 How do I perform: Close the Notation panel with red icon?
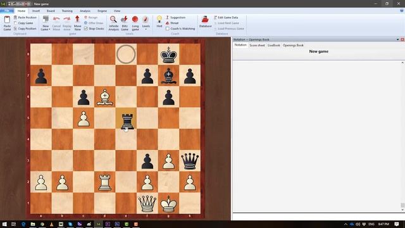coord(402,39)
